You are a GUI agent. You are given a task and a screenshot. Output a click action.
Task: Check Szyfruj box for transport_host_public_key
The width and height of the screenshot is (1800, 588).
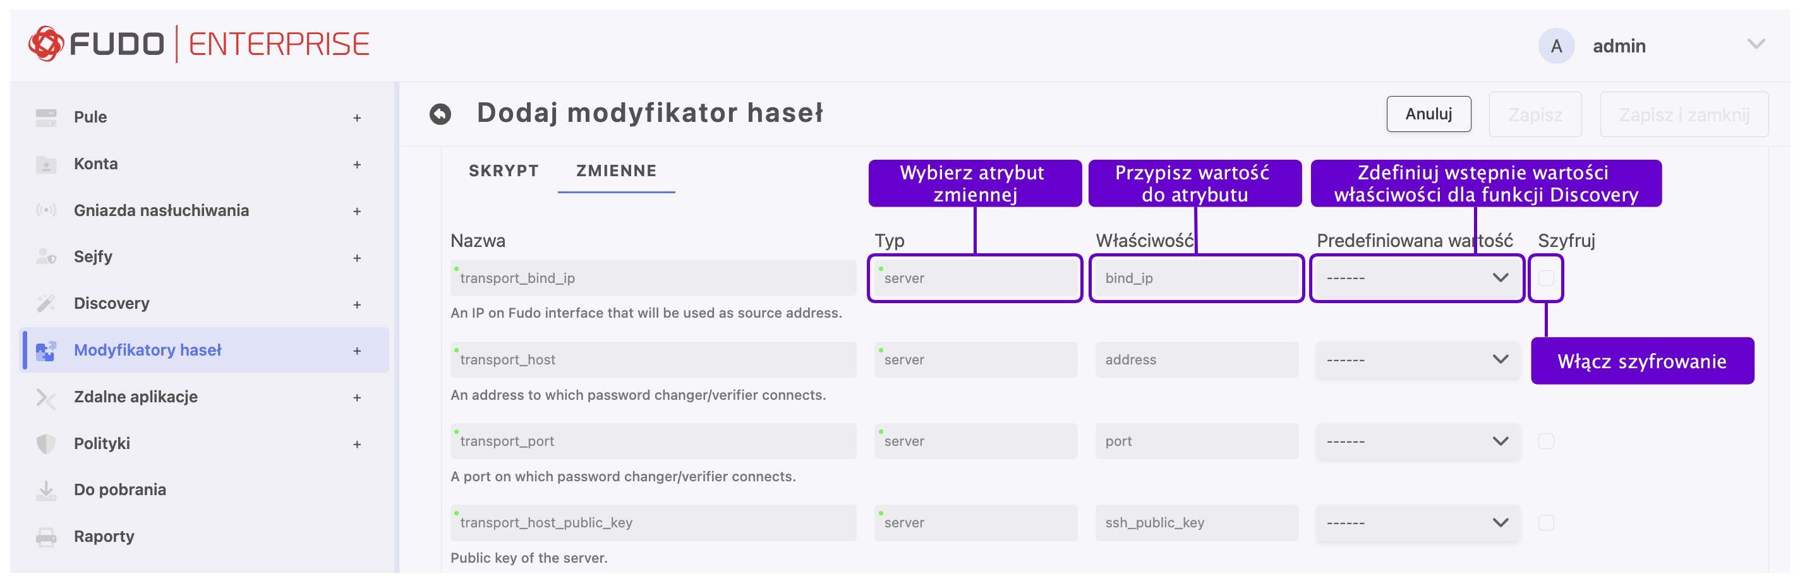(1545, 523)
